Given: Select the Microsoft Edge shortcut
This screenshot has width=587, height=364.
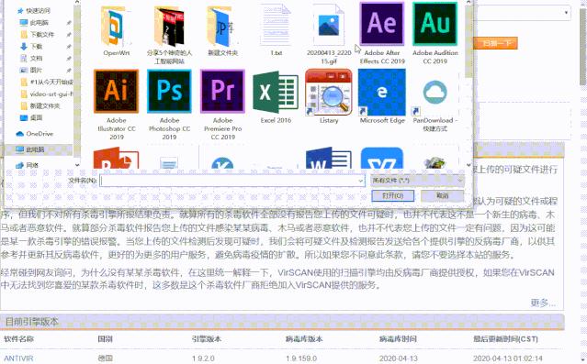Looking at the screenshot, I should (382, 92).
